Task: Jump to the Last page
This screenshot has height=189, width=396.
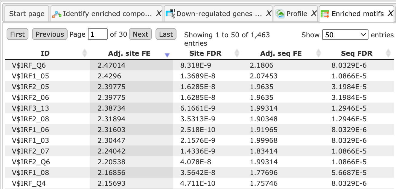Action: click(x=166, y=34)
